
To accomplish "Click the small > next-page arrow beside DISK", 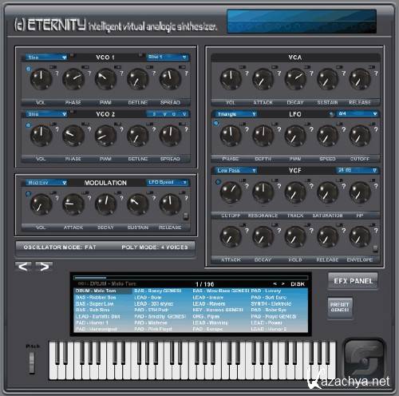I will coord(283,284).
